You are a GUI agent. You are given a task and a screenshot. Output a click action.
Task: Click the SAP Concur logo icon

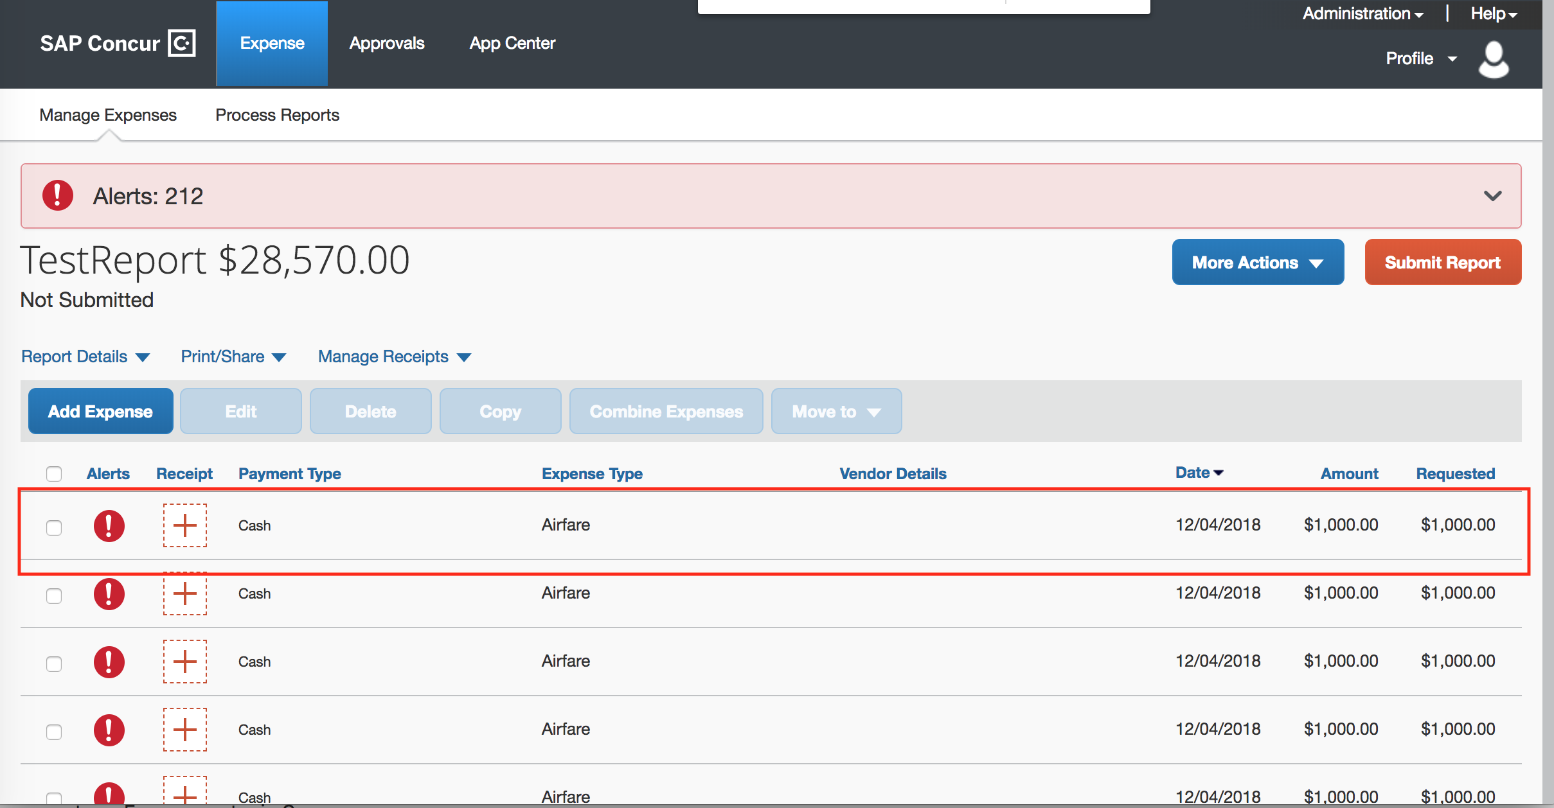[x=182, y=43]
